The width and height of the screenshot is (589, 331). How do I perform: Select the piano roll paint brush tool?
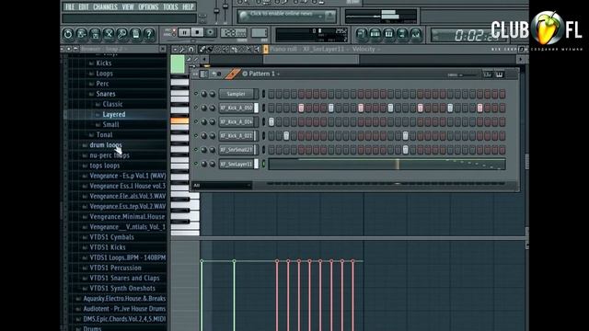(x=210, y=49)
